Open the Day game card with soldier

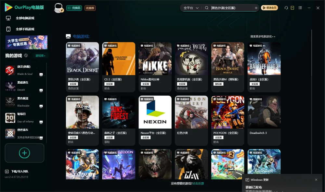(x=191, y=164)
